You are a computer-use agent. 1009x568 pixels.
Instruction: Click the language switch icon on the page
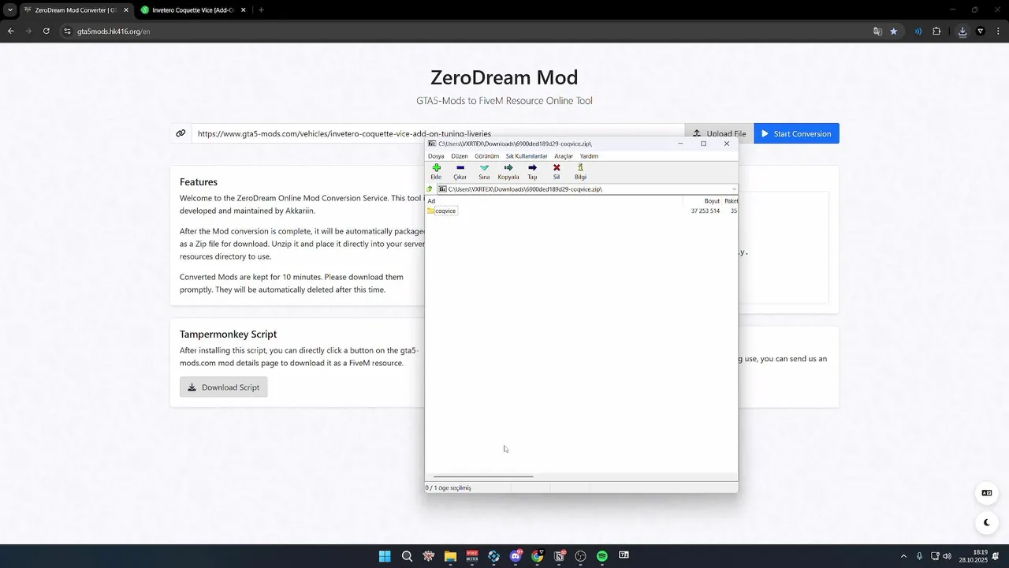point(986,493)
